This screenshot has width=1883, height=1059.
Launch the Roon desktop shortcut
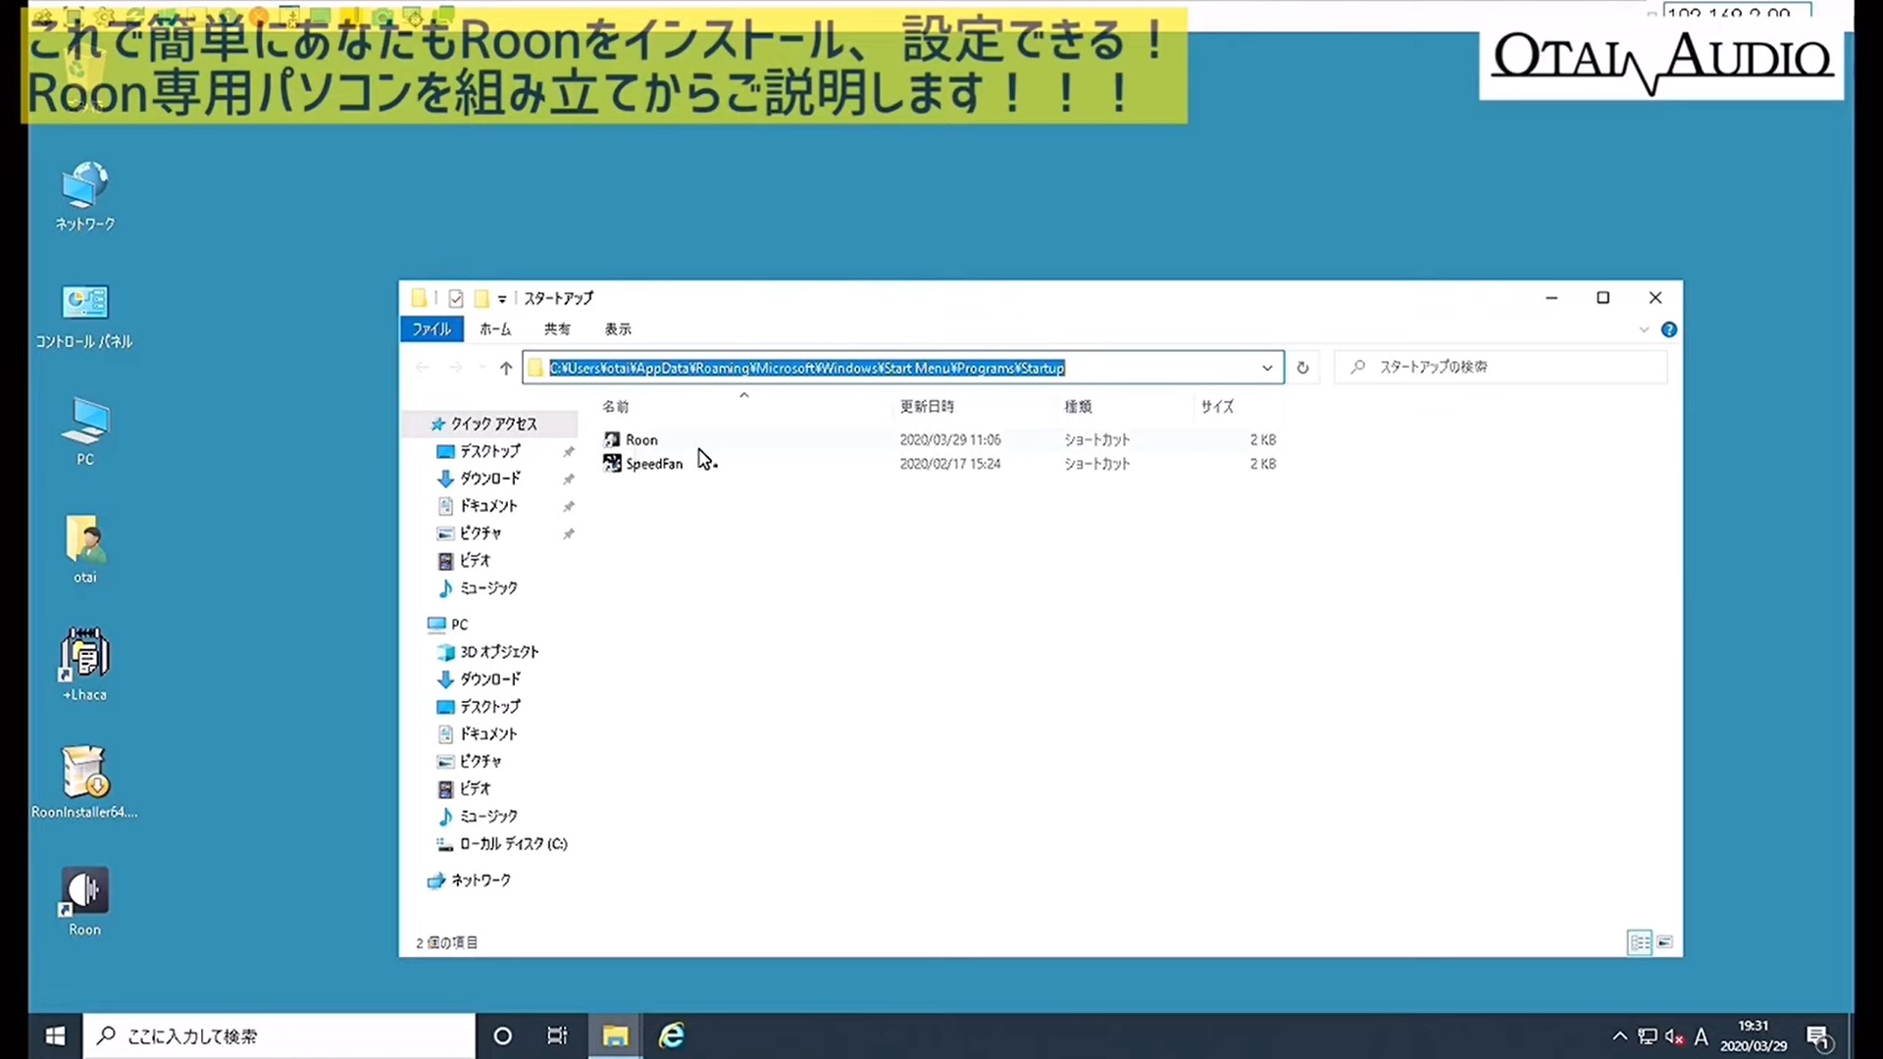tap(84, 900)
